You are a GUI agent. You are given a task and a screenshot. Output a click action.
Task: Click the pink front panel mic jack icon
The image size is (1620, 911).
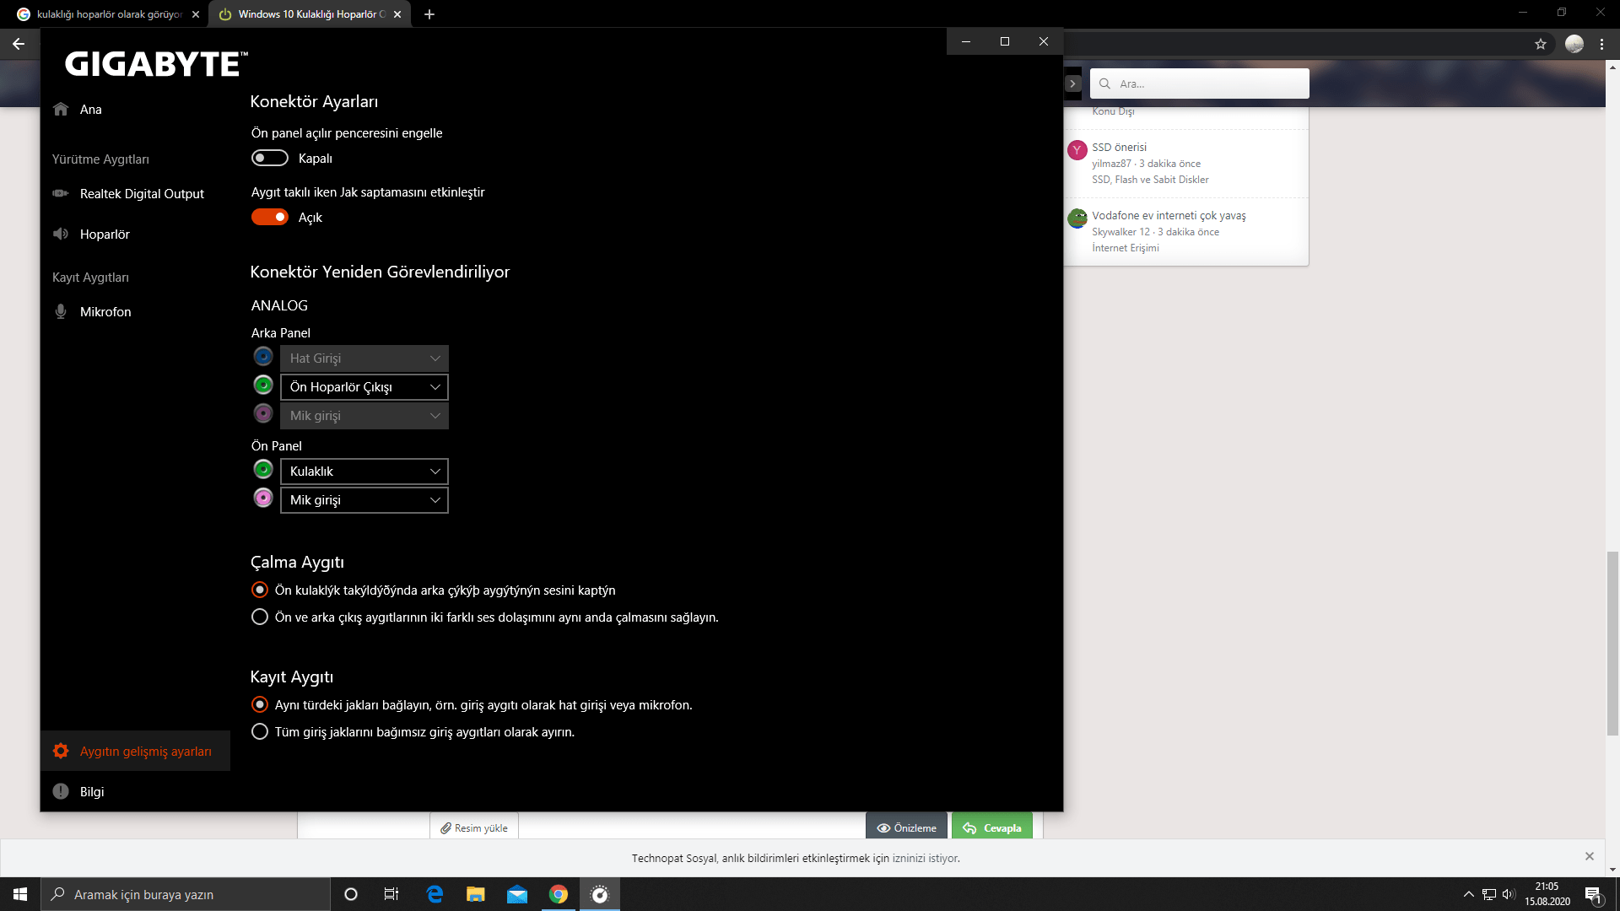click(x=263, y=499)
